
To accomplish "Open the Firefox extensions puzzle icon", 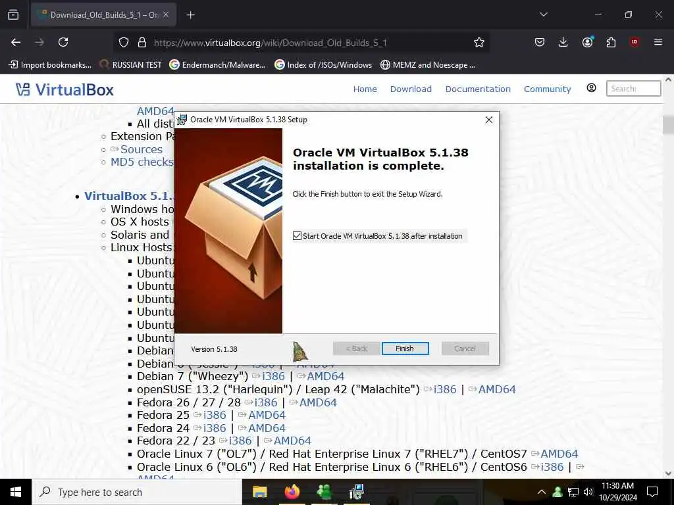I will click(611, 42).
